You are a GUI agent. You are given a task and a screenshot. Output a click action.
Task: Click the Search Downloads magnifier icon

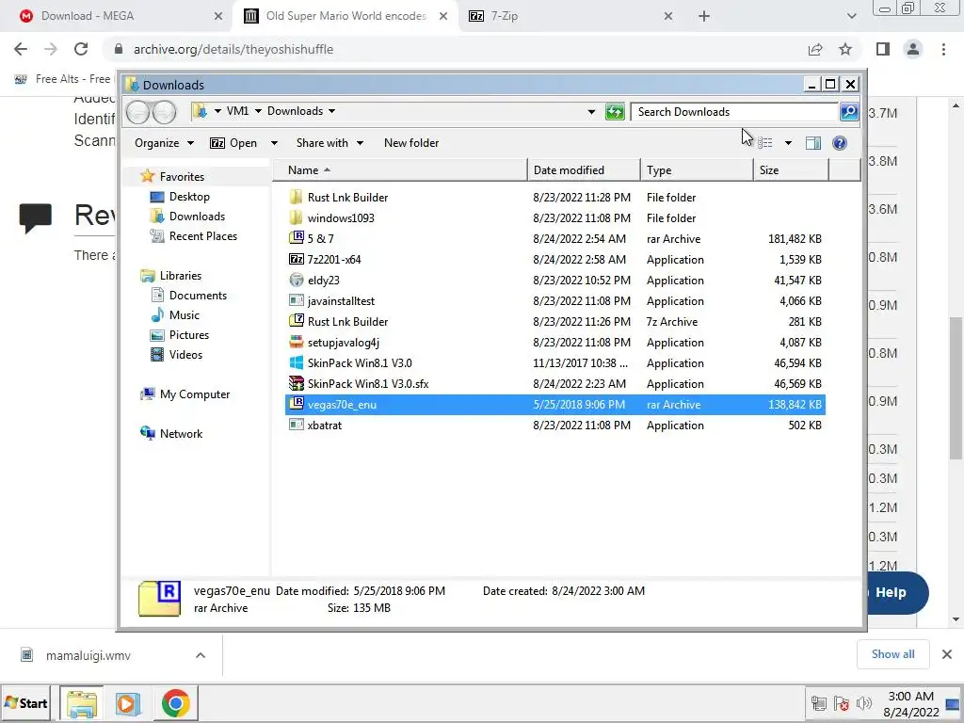pyautogui.click(x=849, y=111)
